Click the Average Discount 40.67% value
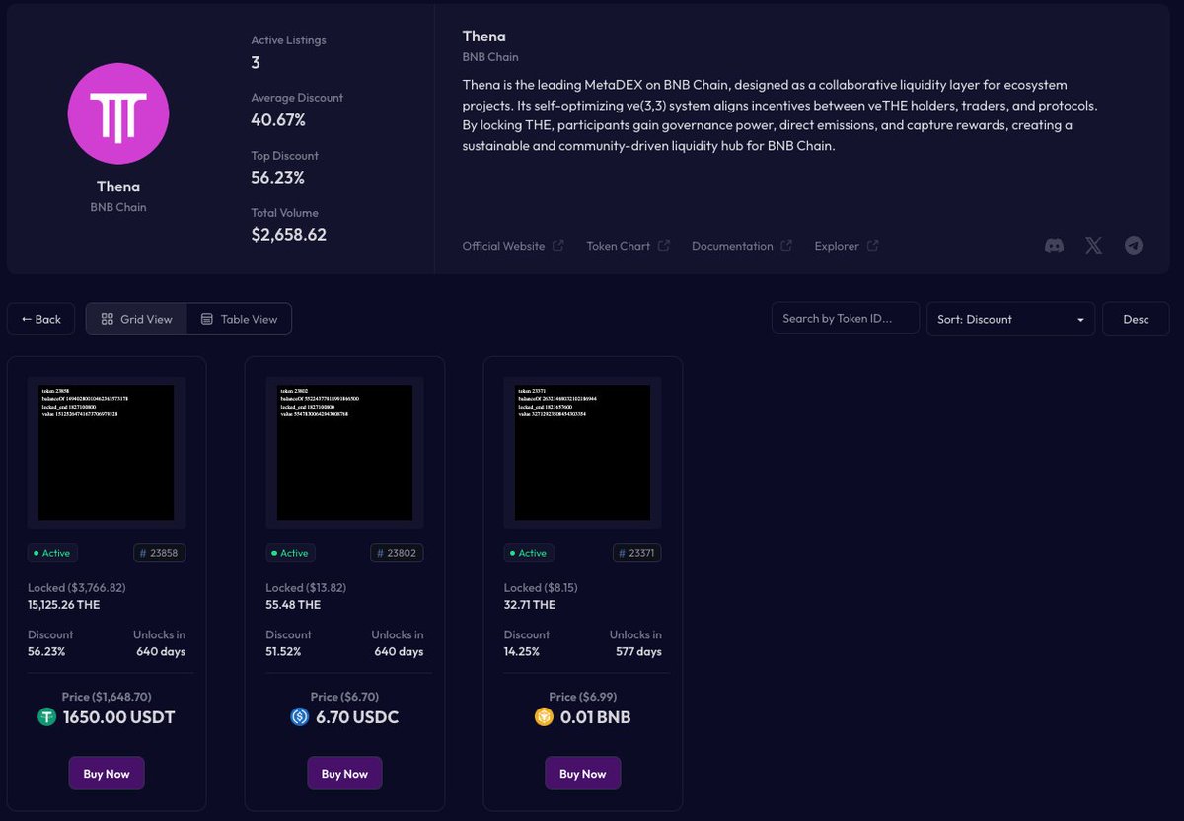Image resolution: width=1184 pixels, height=821 pixels. click(x=278, y=120)
